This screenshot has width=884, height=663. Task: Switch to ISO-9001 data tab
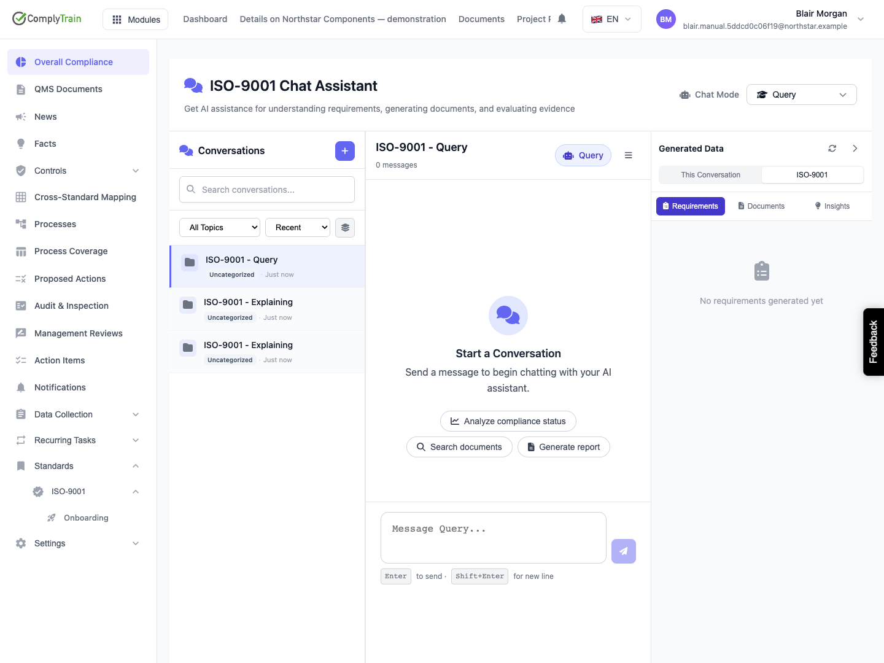click(x=812, y=175)
